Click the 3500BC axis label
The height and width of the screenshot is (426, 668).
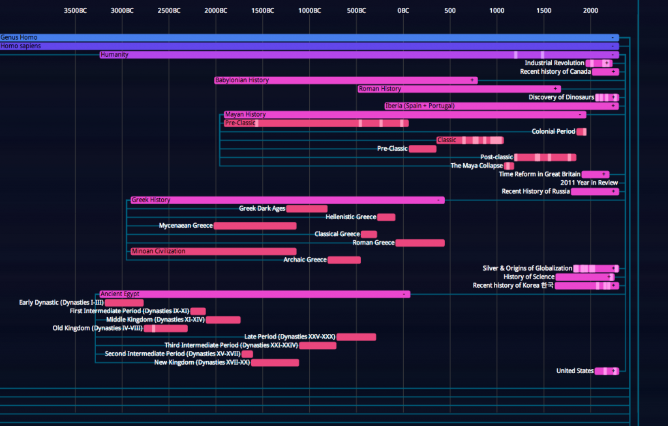[x=76, y=10]
